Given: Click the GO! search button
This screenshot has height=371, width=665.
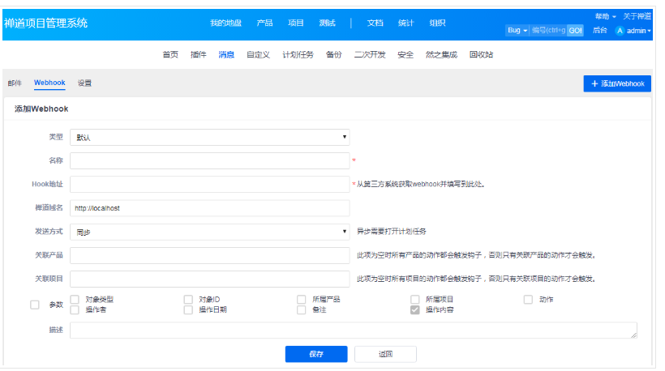Looking at the screenshot, I should tap(575, 30).
